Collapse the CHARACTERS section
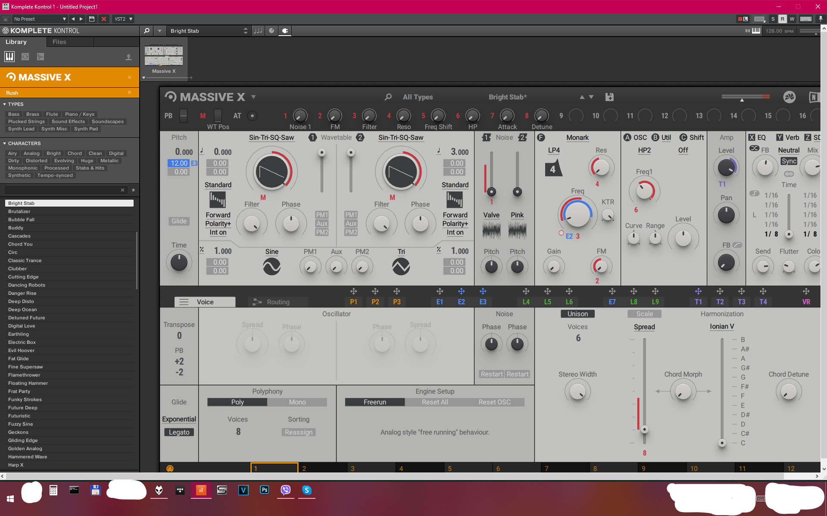The image size is (827, 516). click(x=5, y=143)
